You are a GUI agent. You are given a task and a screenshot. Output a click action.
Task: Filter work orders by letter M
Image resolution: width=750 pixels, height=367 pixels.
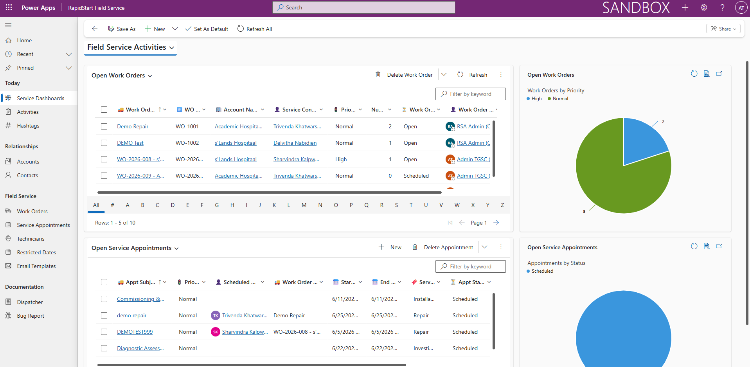pyautogui.click(x=304, y=205)
